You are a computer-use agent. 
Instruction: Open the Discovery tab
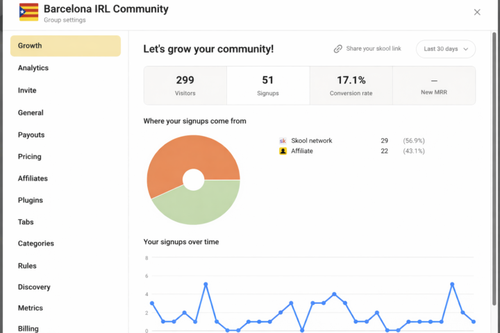[34, 287]
